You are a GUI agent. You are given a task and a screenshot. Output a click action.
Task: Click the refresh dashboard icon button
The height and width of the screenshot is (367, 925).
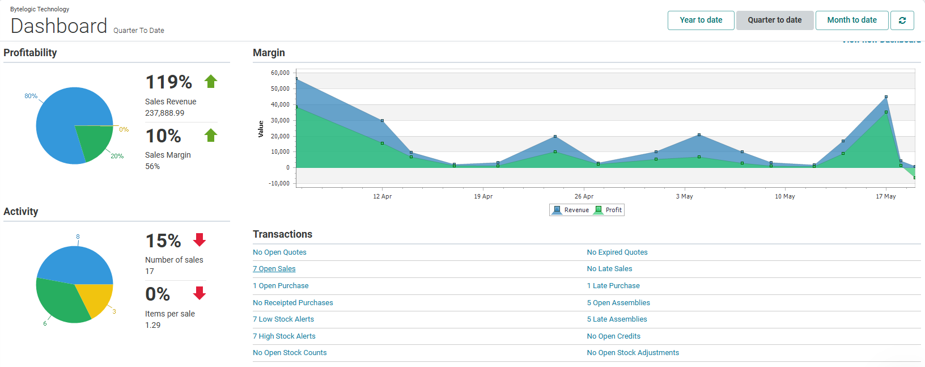point(902,20)
